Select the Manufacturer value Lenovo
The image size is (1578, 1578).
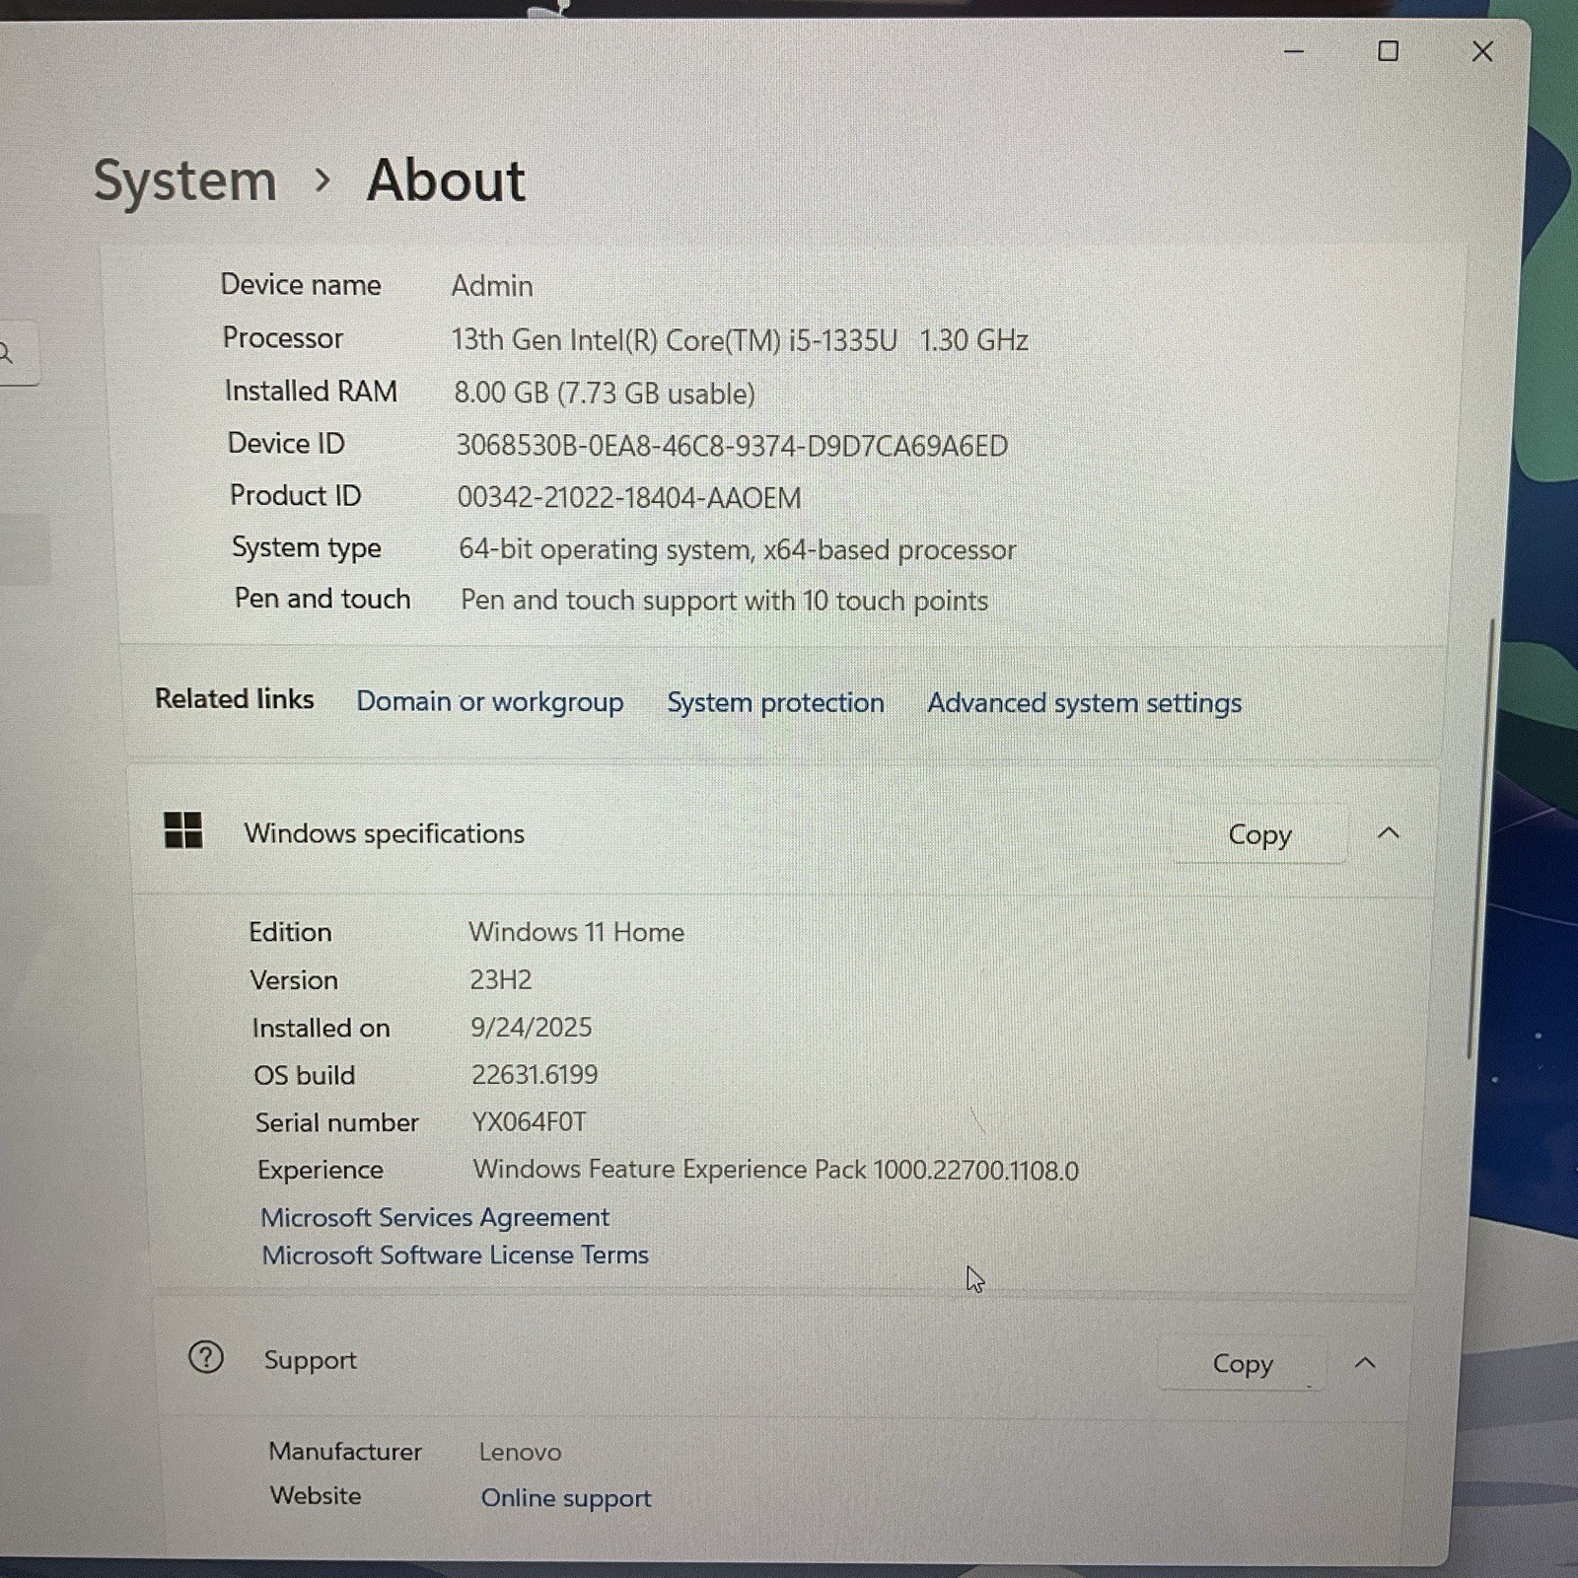click(x=520, y=1452)
